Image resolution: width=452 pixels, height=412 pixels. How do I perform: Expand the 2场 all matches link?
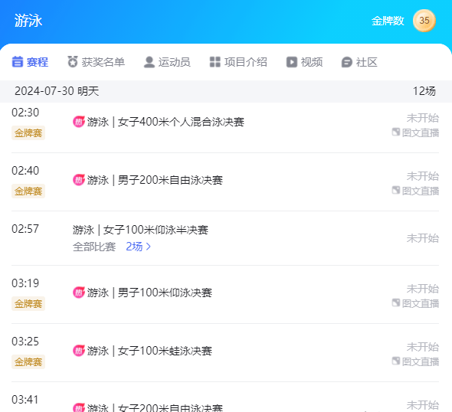pyautogui.click(x=139, y=247)
